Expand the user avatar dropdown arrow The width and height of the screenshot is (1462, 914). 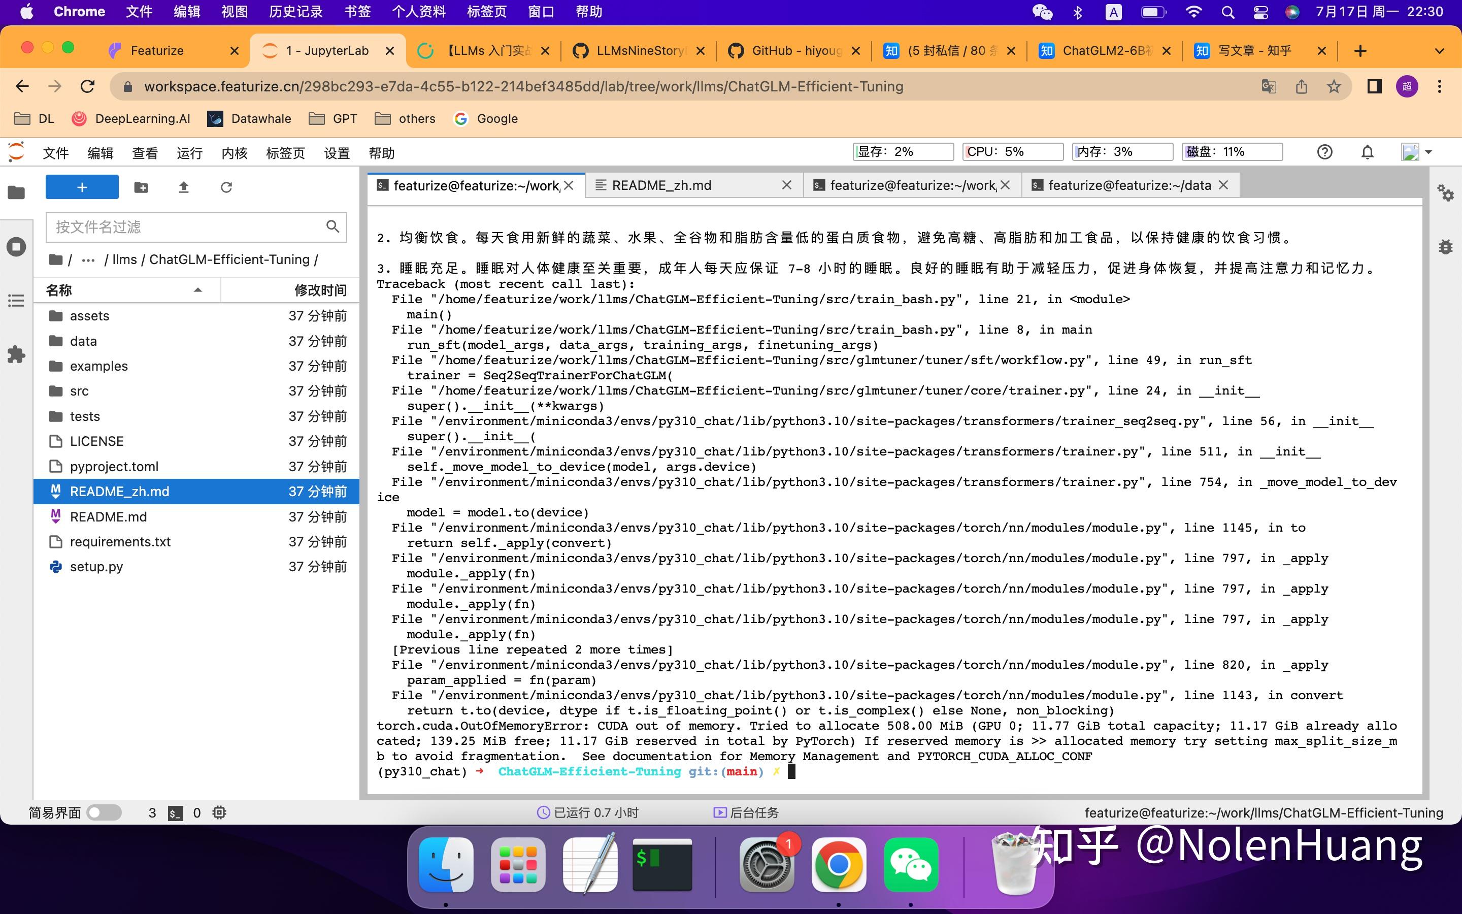pos(1429,152)
